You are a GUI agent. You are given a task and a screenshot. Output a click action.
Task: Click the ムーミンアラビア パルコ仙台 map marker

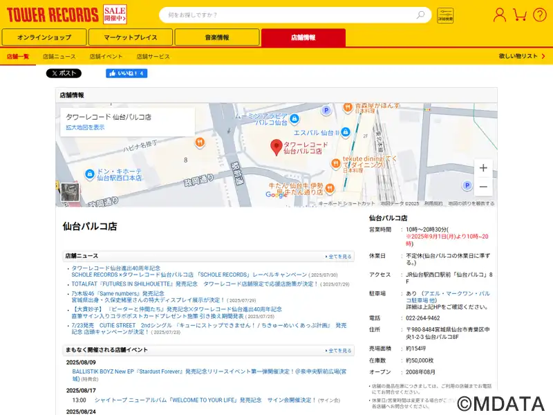(x=294, y=119)
